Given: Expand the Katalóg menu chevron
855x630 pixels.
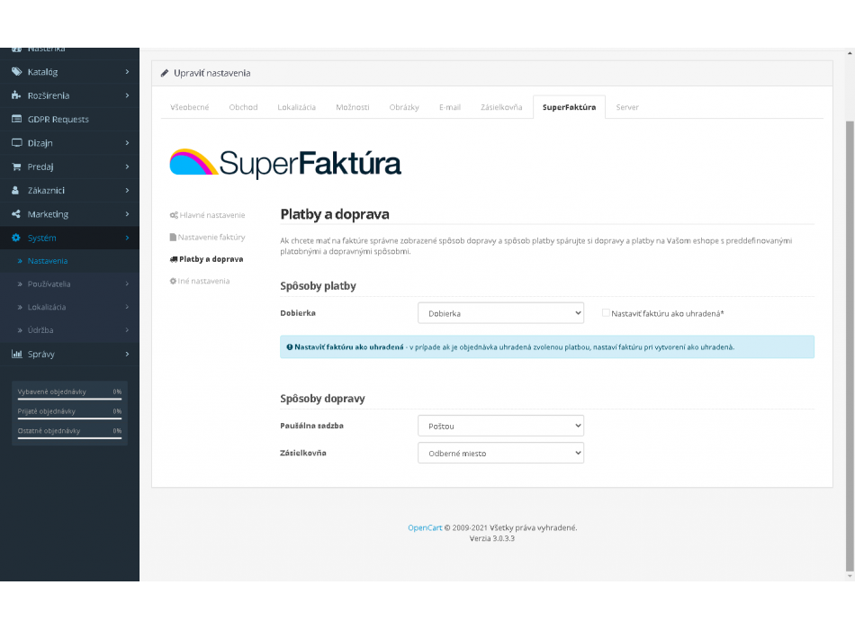Looking at the screenshot, I should click(127, 71).
